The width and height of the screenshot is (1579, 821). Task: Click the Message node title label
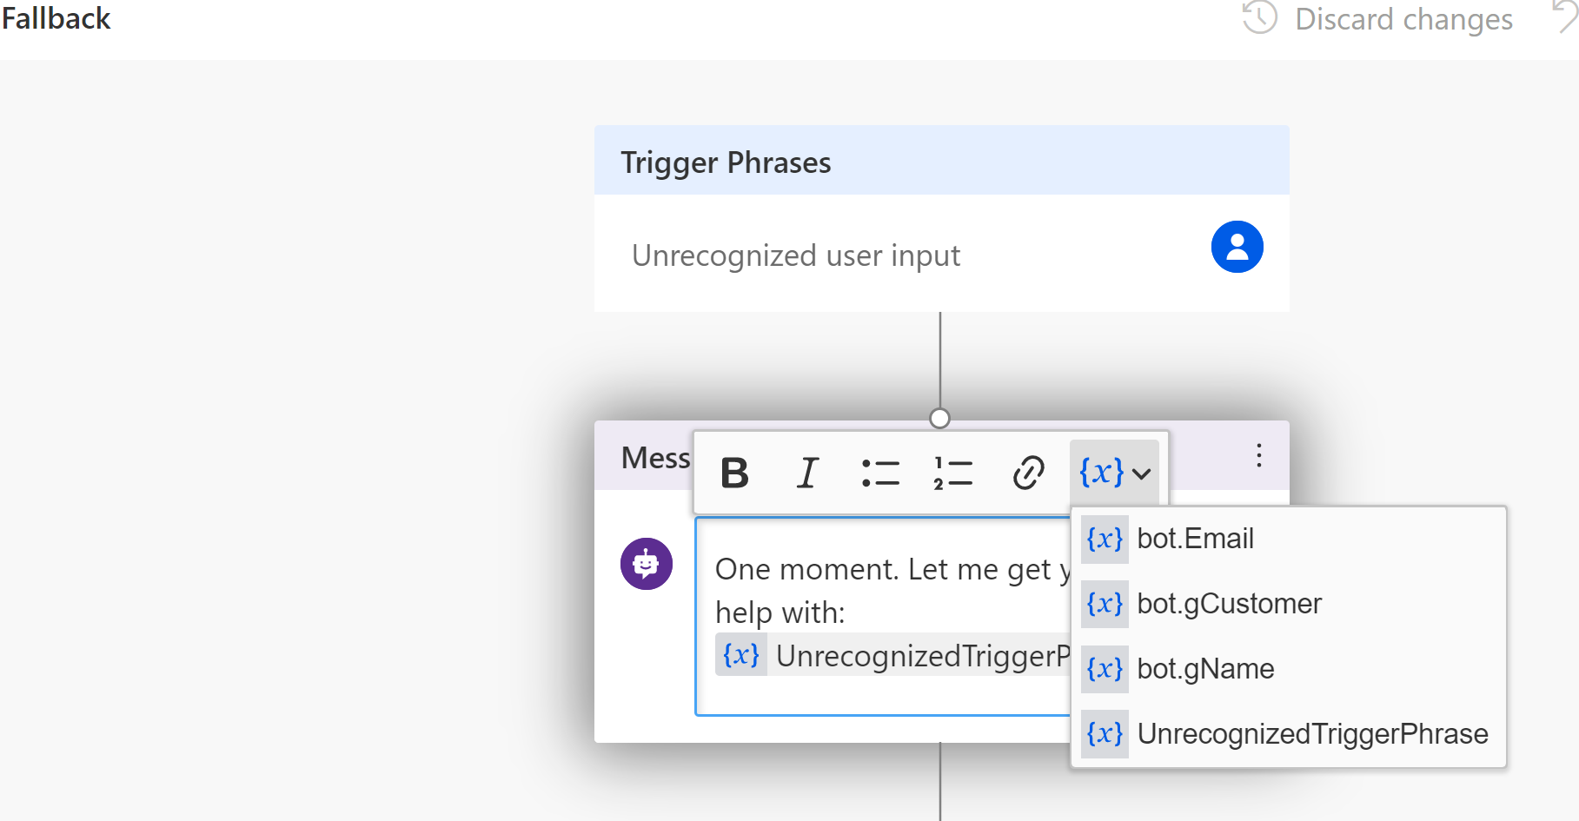[x=655, y=458]
